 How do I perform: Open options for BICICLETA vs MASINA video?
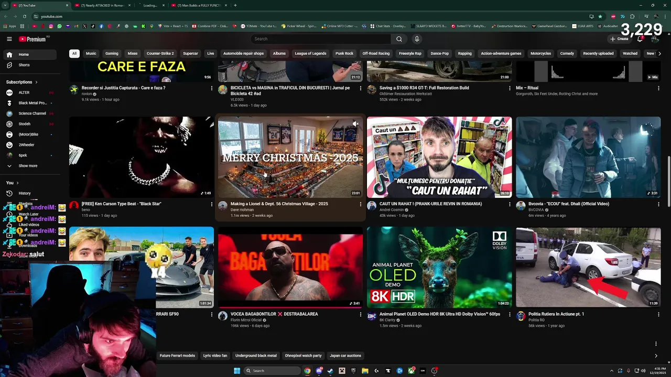[x=360, y=88]
